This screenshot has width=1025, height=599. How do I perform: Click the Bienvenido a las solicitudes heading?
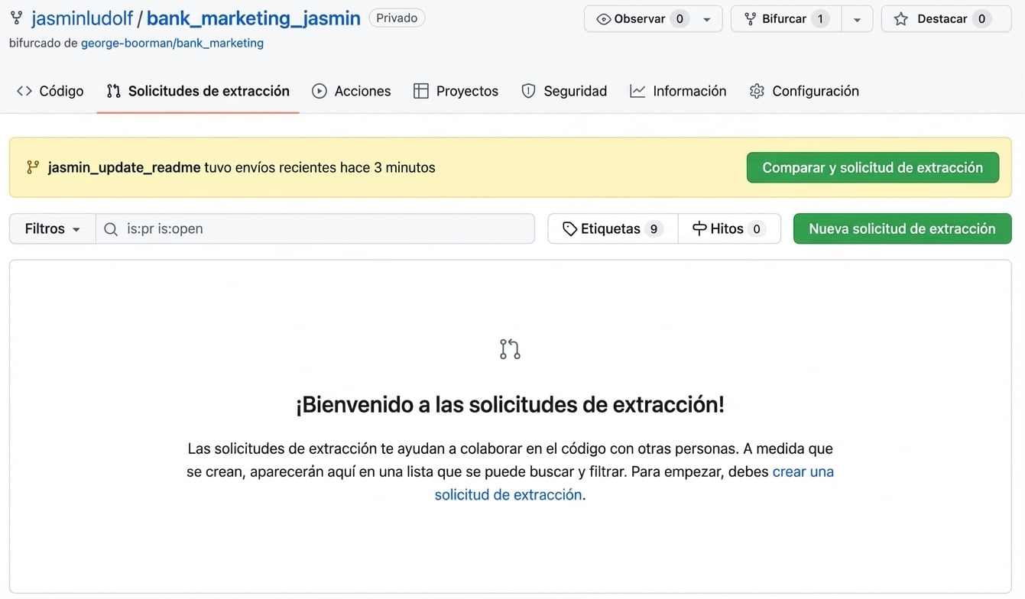510,404
